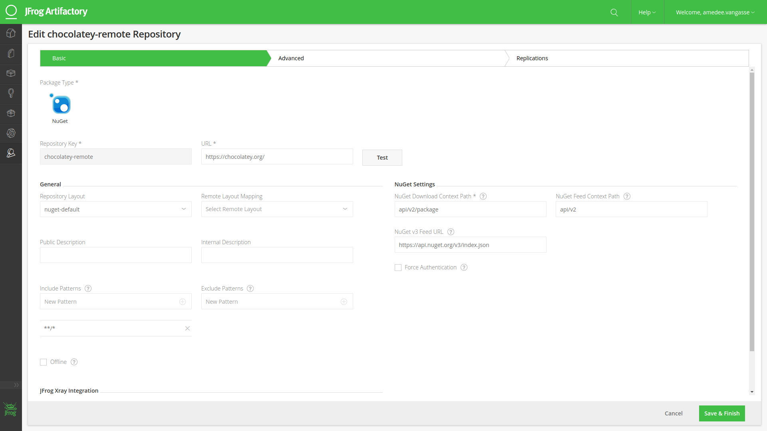This screenshot has width=767, height=431.
Task: Add the new exclude pattern plus icon
Action: [x=344, y=302]
